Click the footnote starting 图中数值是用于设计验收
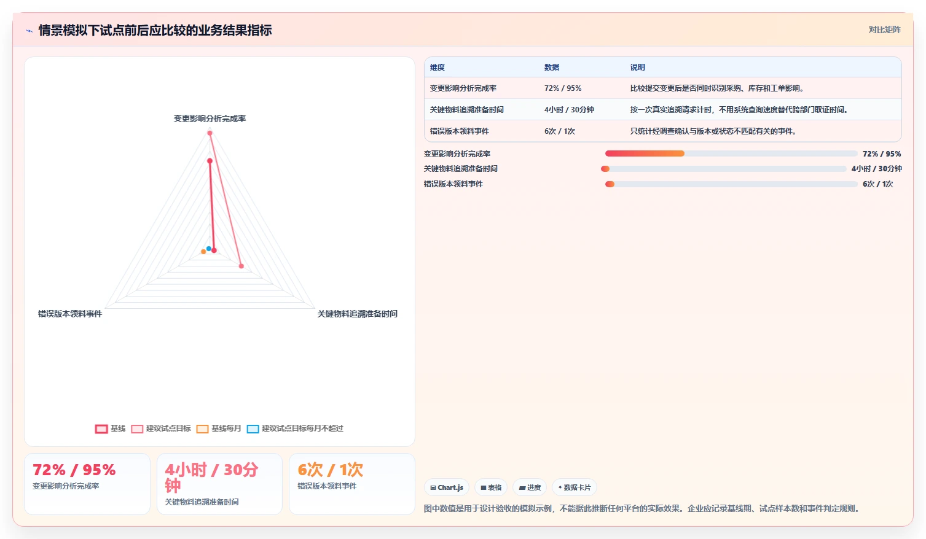Image resolution: width=926 pixels, height=539 pixels. click(643, 508)
